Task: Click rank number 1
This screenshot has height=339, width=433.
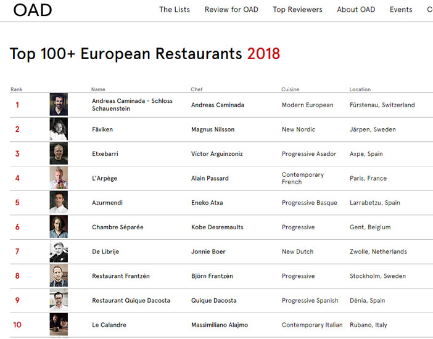Action: point(17,105)
